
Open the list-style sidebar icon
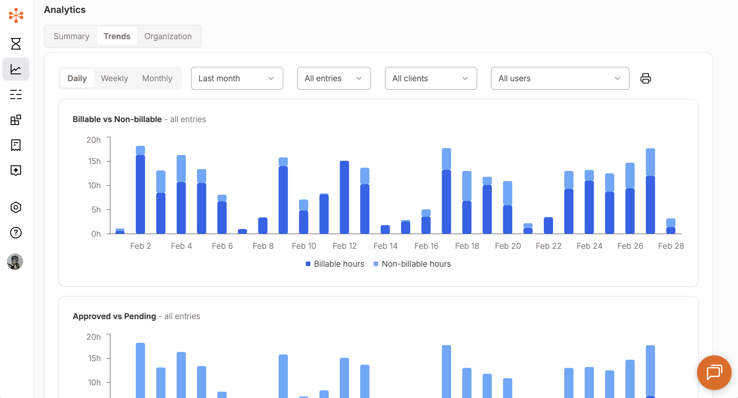pyautogui.click(x=16, y=94)
